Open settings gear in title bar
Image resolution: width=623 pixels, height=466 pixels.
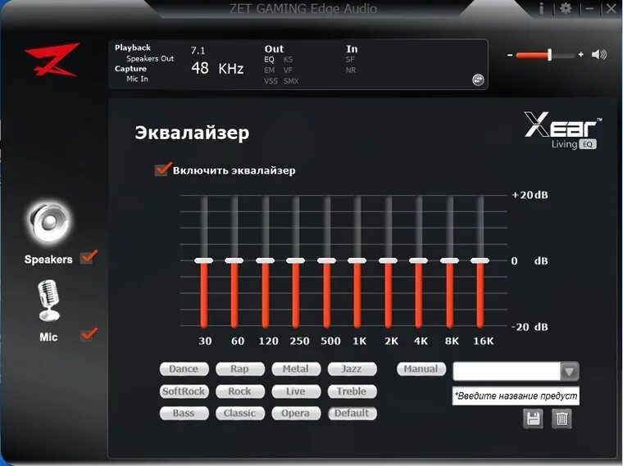click(566, 8)
